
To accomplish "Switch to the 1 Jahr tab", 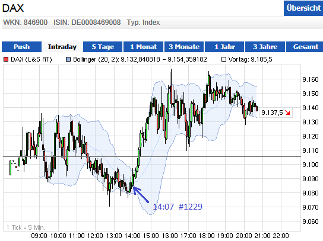I will (x=224, y=47).
